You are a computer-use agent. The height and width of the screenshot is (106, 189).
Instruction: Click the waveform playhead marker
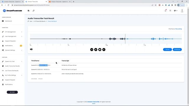pyautogui.click(x=125, y=39)
